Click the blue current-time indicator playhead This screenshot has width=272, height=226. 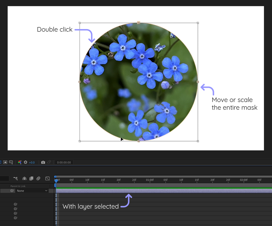56,181
